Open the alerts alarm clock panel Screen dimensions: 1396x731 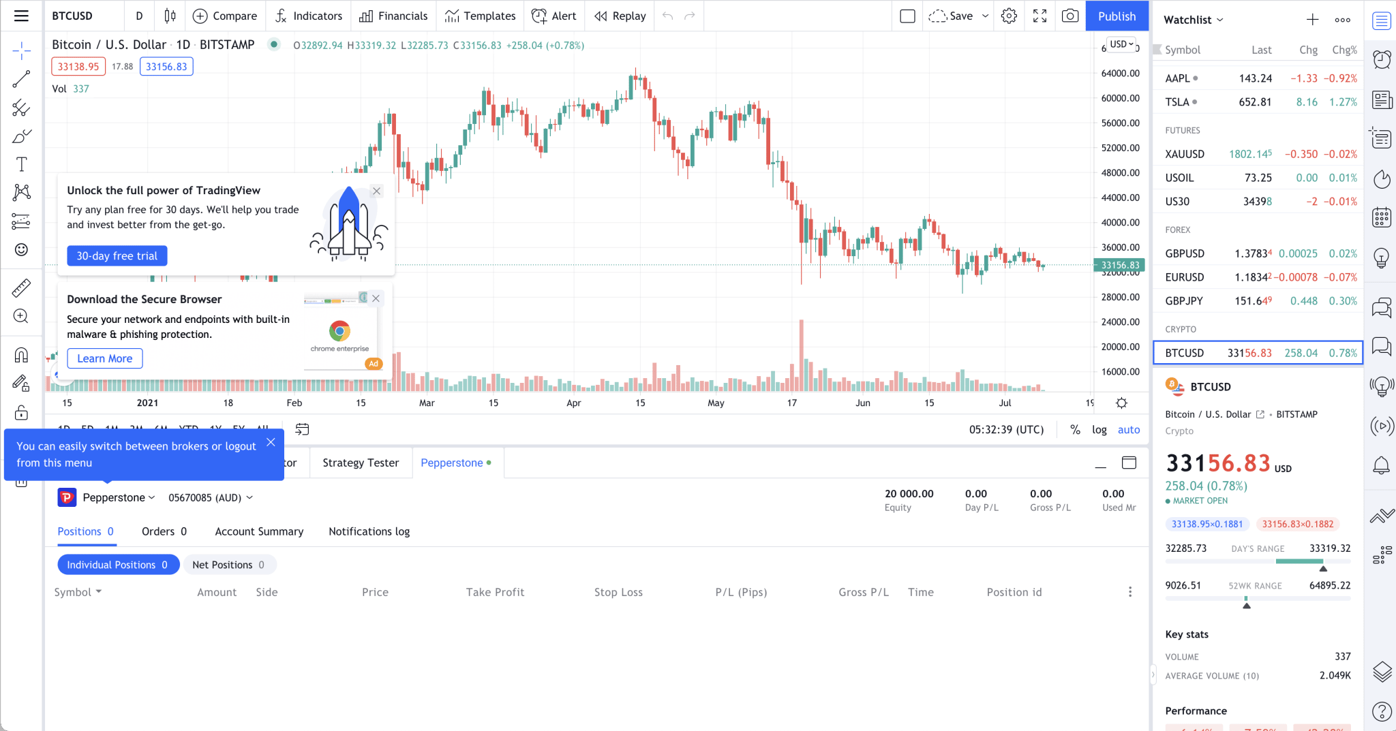[x=1382, y=59]
